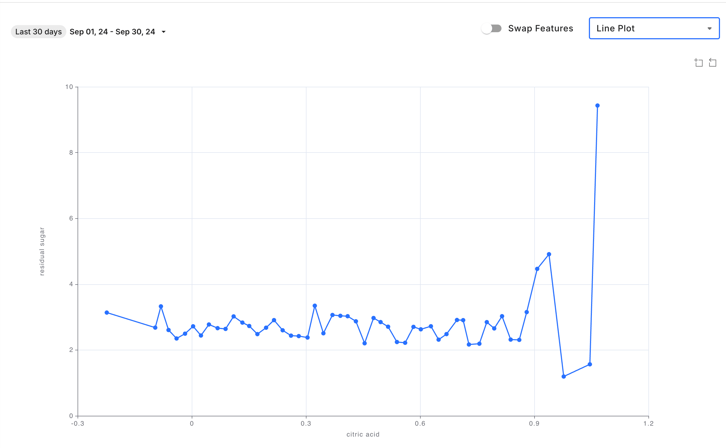The width and height of the screenshot is (726, 448).
Task: Open the Sep 01 - Sep 30 date range
Action: click(113, 32)
